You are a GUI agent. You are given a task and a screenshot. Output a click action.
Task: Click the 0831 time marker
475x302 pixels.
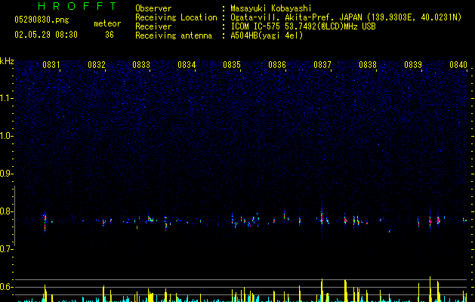(x=51, y=65)
